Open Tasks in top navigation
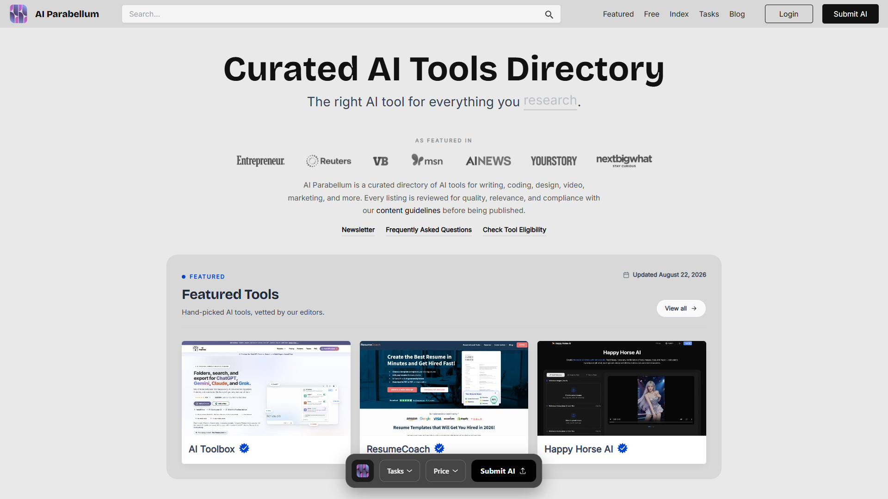The width and height of the screenshot is (888, 499). pos(709,14)
